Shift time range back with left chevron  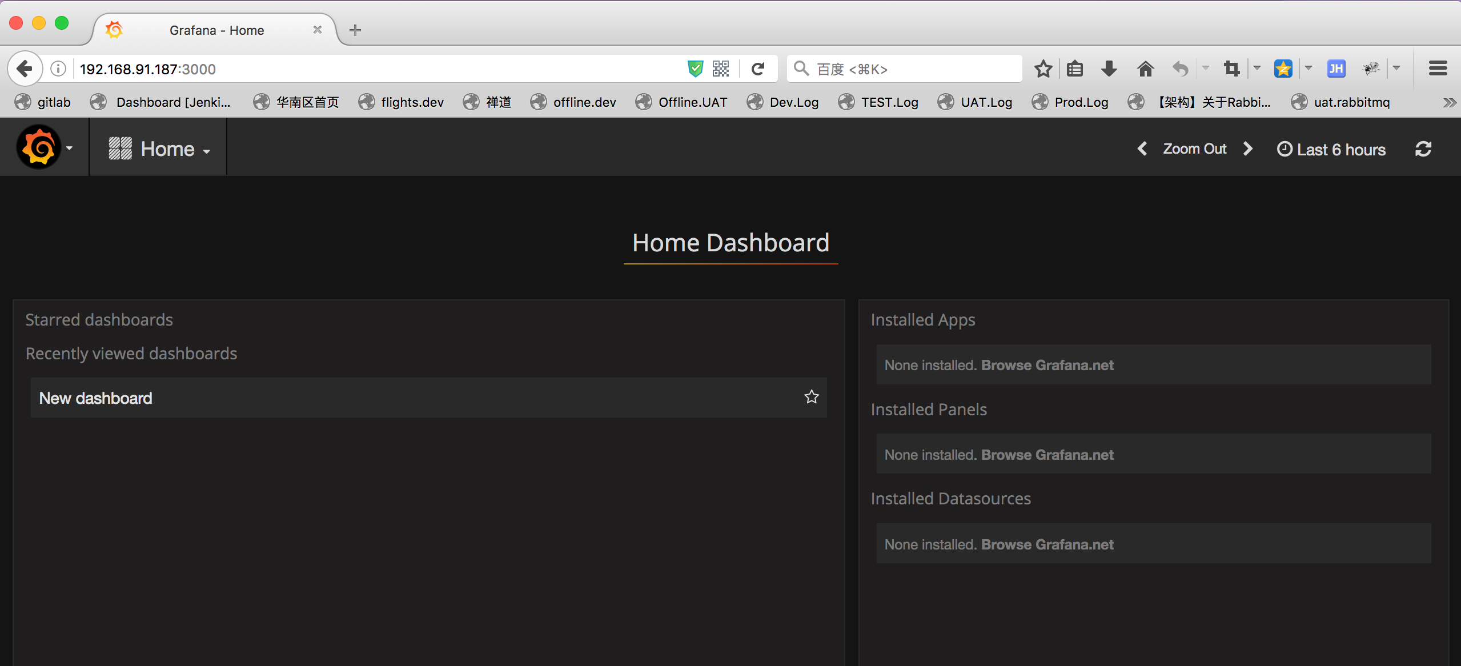1142,149
